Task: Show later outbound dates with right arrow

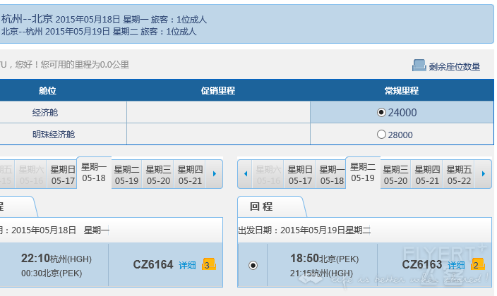Action: tap(215, 174)
